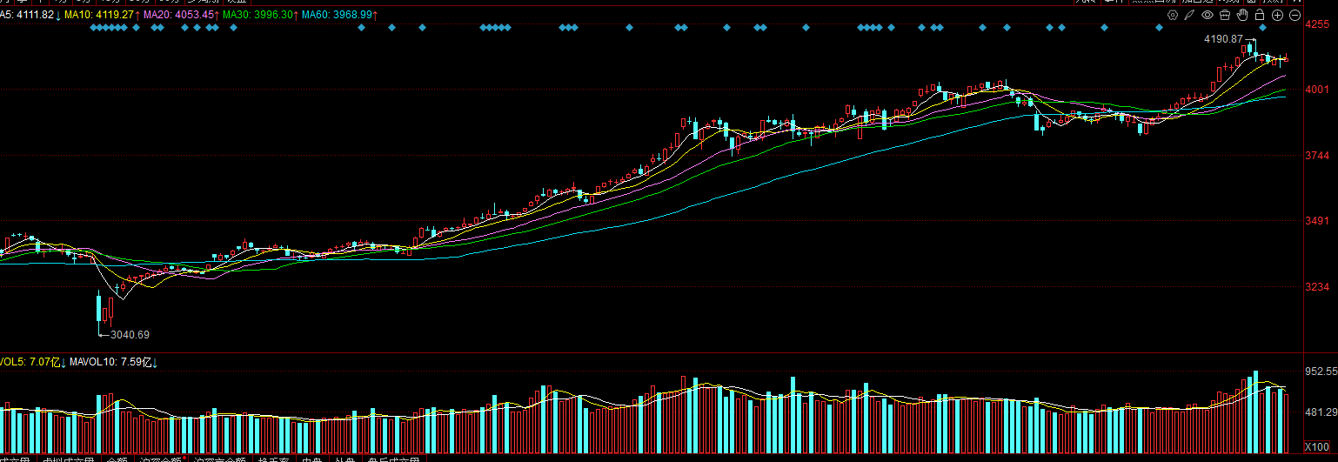Image resolution: width=1338 pixels, height=462 pixels.
Task: Click the 481.29 volume axis label
Action: [1321, 412]
